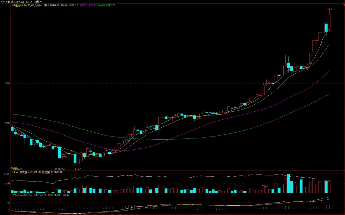Click the 1177 low price label
Viewport: 345px width, 215px height.
click(78, 169)
